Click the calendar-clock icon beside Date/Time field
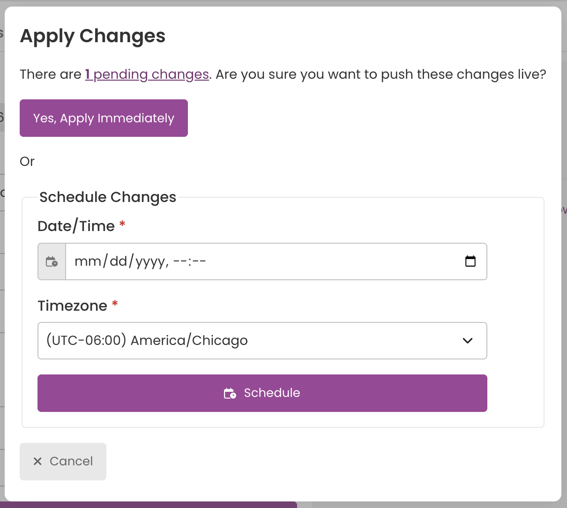The image size is (567, 508). (52, 261)
